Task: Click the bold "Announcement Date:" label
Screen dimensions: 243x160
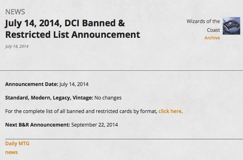Action: pos(31,84)
